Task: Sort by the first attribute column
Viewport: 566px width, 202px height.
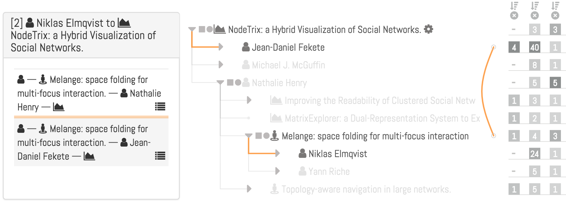Action: point(514,6)
